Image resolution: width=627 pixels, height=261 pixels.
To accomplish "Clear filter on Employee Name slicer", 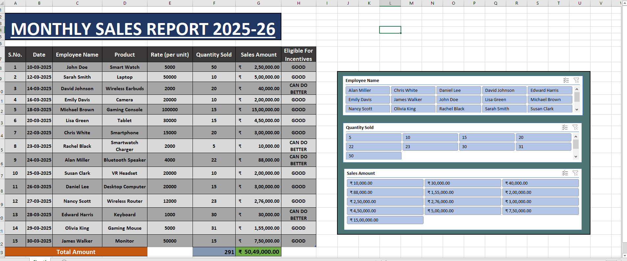I will tap(576, 80).
